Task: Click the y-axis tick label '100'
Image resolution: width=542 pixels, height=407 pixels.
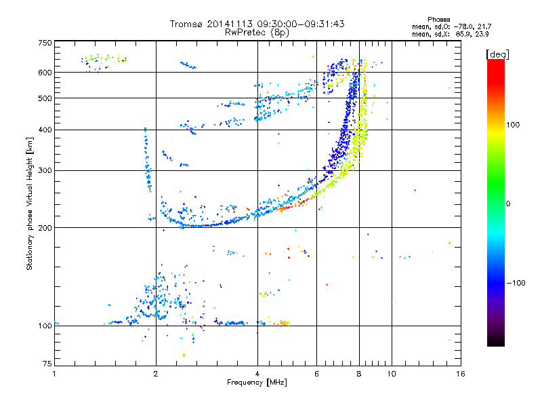Action: [x=45, y=326]
